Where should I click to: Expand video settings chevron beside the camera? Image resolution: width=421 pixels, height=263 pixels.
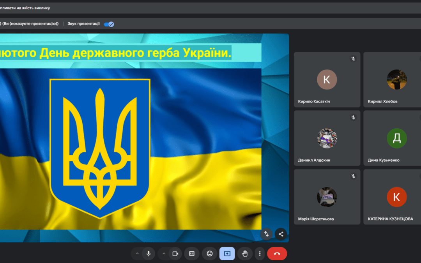(x=164, y=254)
